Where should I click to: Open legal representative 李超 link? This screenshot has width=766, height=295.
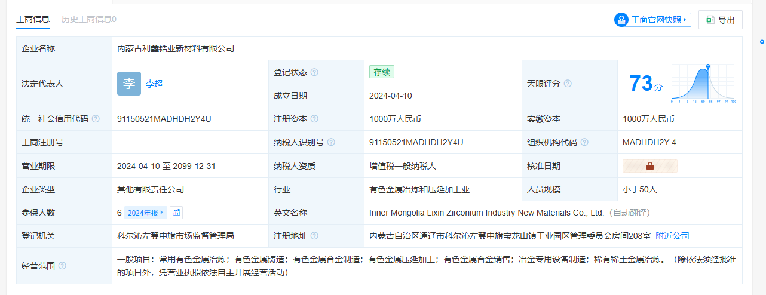154,84
